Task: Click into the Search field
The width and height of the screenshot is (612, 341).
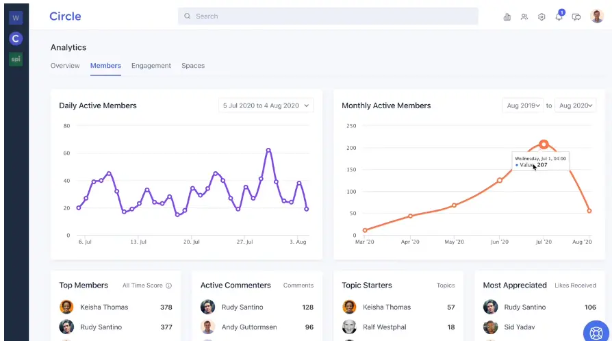Action: (328, 16)
